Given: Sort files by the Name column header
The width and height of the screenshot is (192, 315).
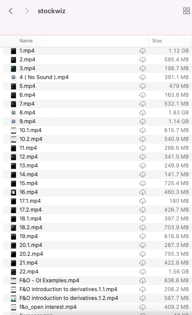Looking at the screenshot, I should click(26, 41).
